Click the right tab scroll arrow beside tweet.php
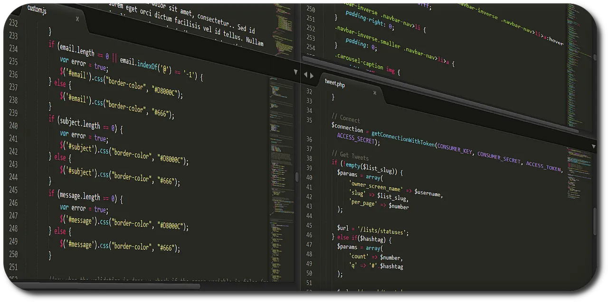Viewport: 608px width, 302px height. tap(312, 75)
